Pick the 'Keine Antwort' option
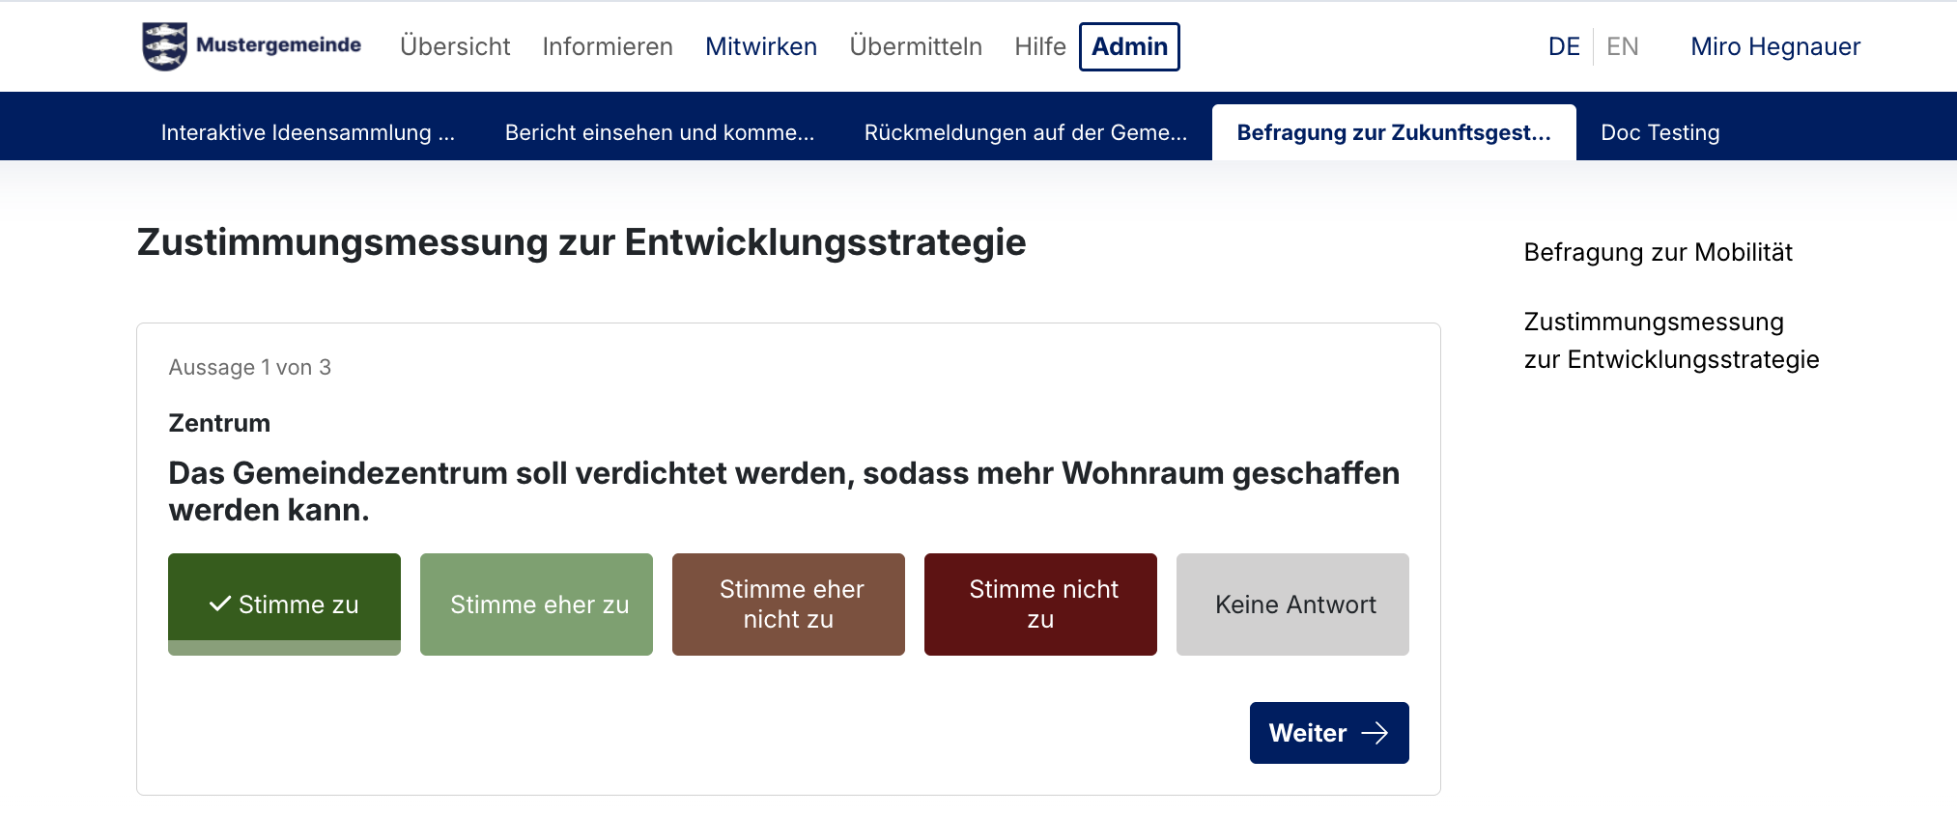The image size is (1957, 815). point(1292,604)
